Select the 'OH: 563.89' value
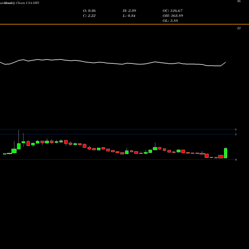The image size is (249, 249). pos(173,16)
